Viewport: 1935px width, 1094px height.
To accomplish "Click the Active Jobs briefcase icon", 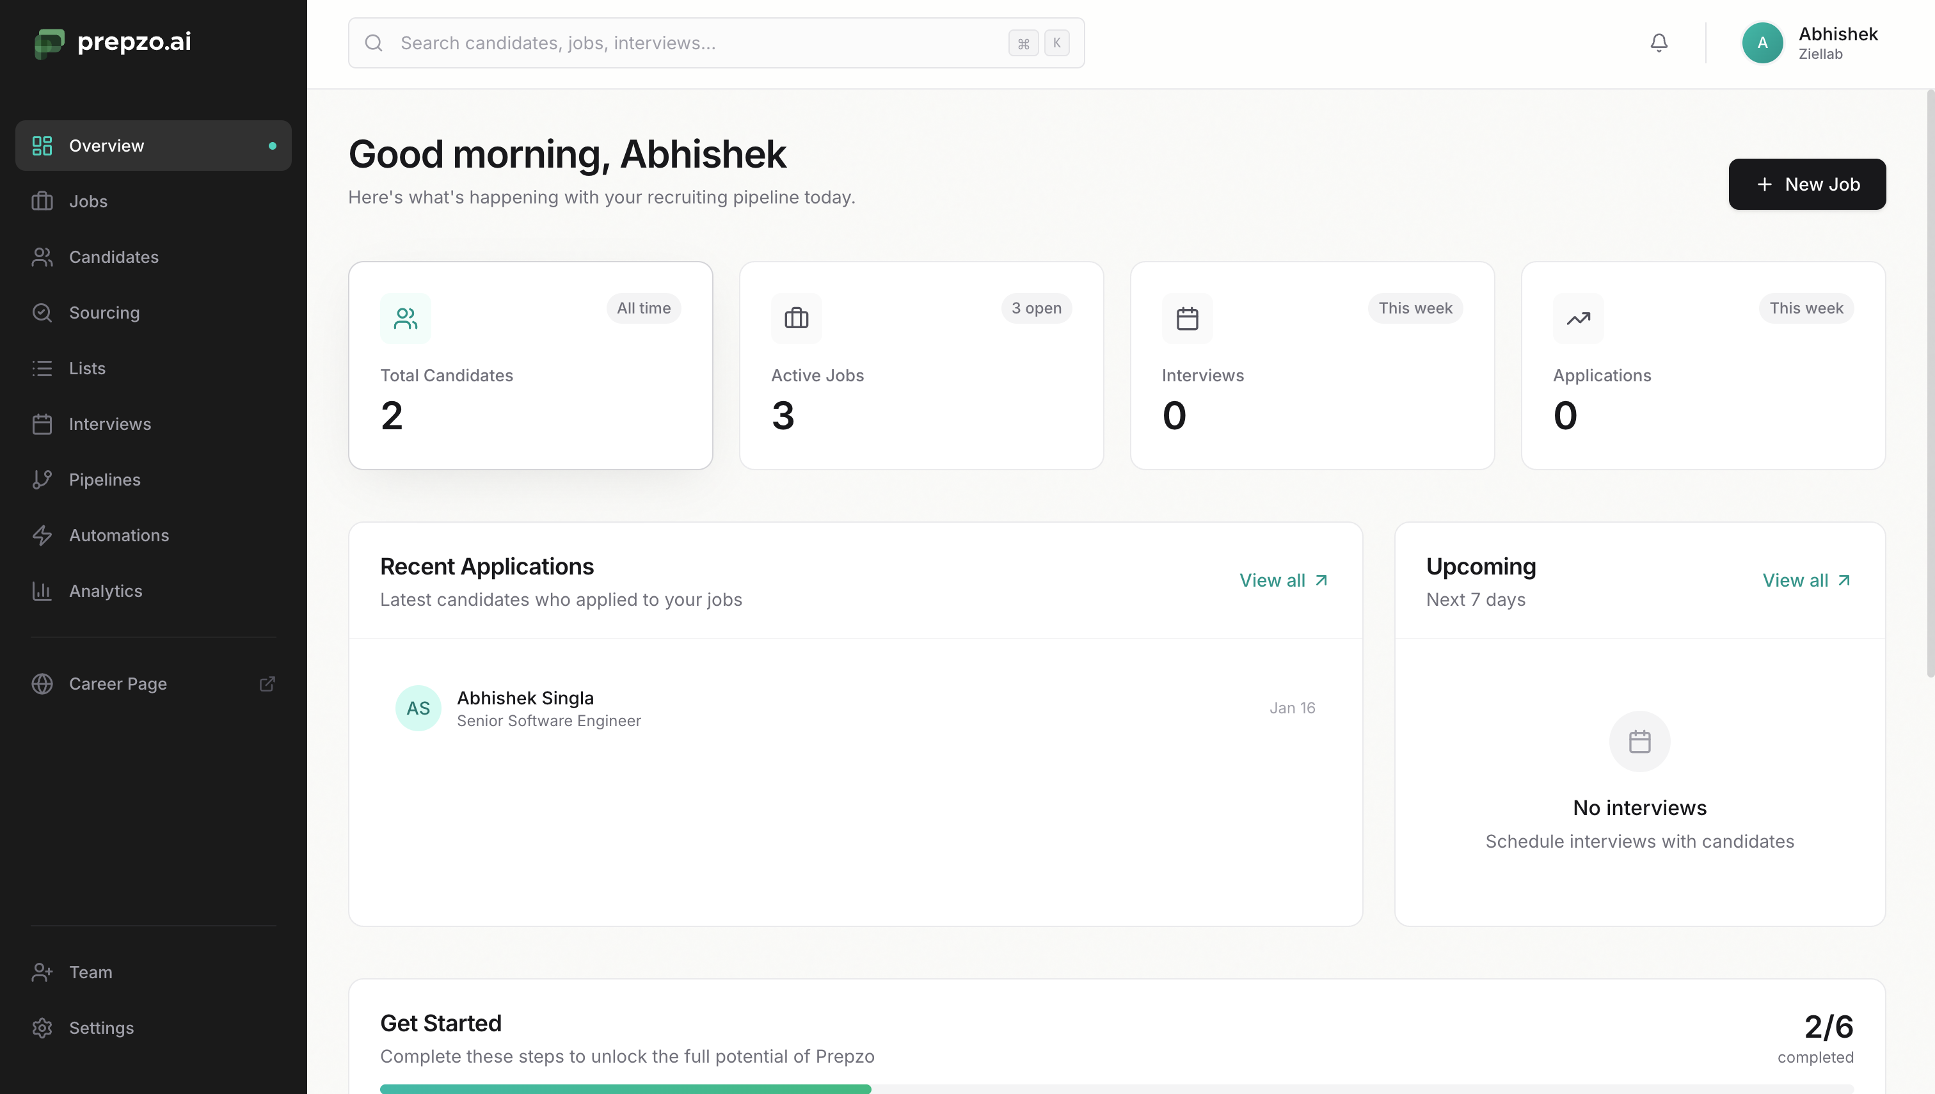I will point(796,319).
